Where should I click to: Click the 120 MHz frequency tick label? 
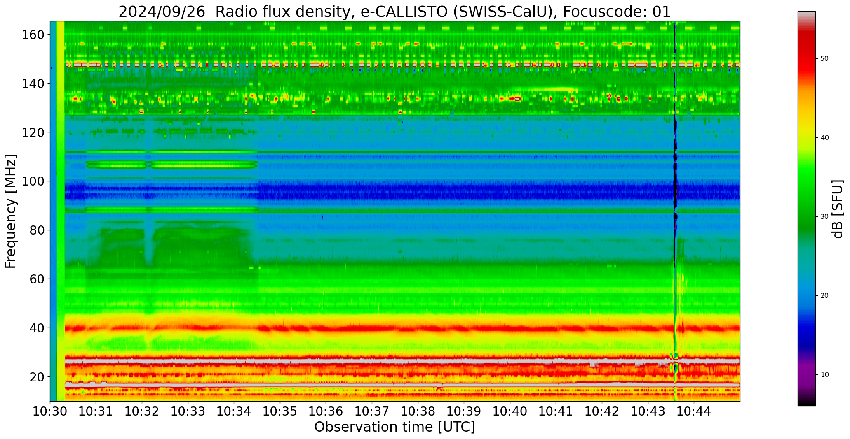(x=33, y=132)
